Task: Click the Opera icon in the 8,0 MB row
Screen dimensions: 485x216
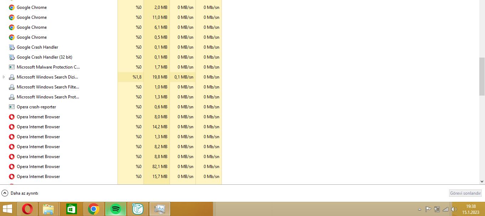Action: coord(12,117)
